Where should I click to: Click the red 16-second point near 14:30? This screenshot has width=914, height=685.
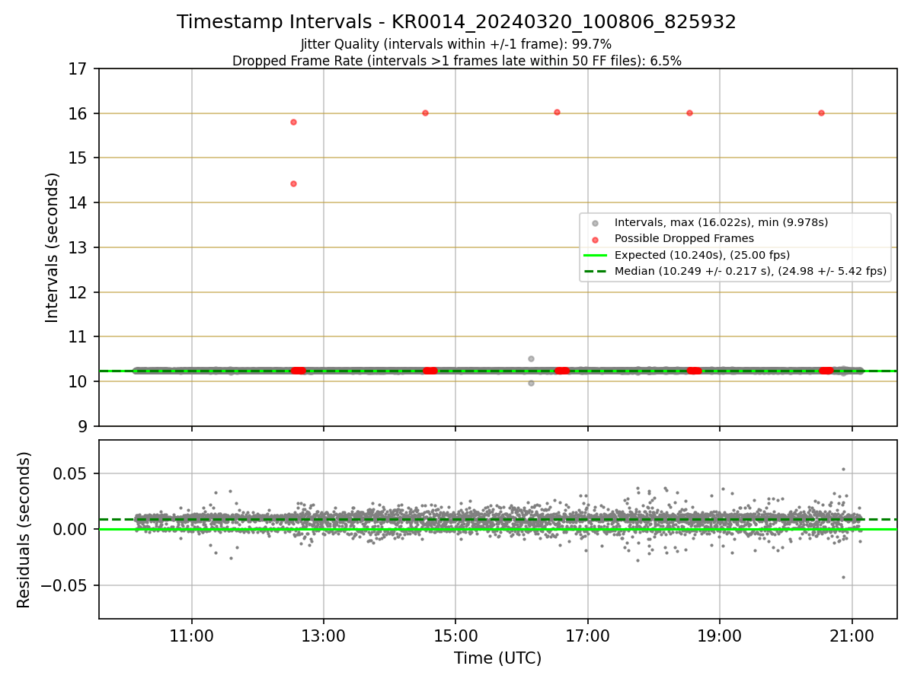click(425, 113)
